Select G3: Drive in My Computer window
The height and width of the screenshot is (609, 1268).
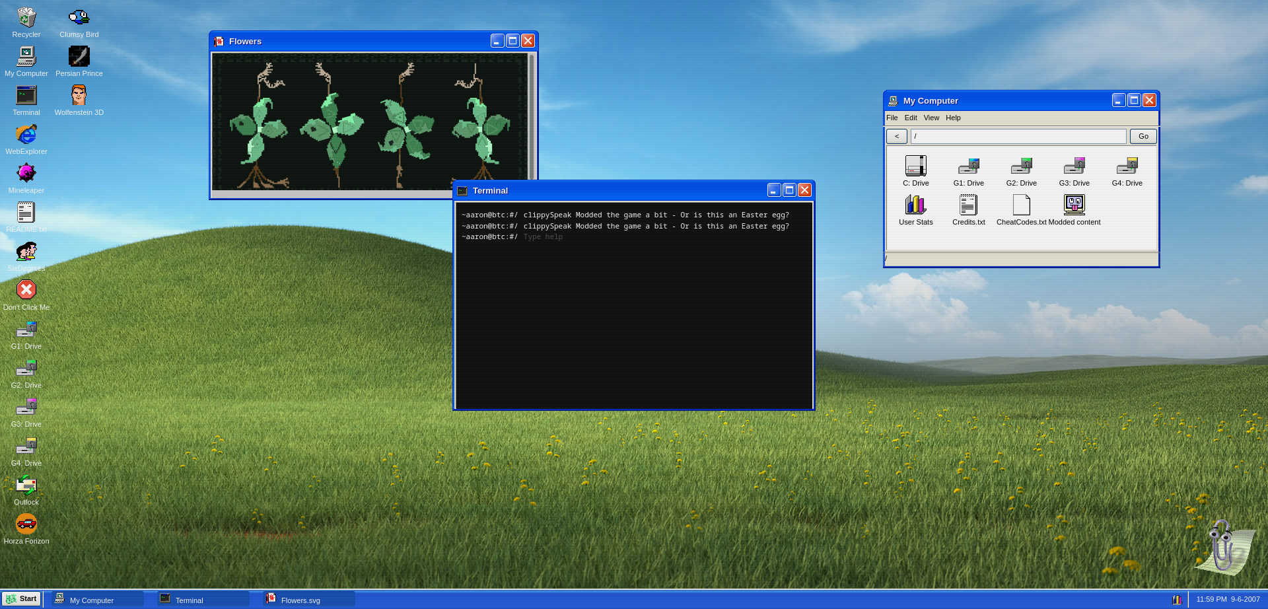[x=1074, y=171]
